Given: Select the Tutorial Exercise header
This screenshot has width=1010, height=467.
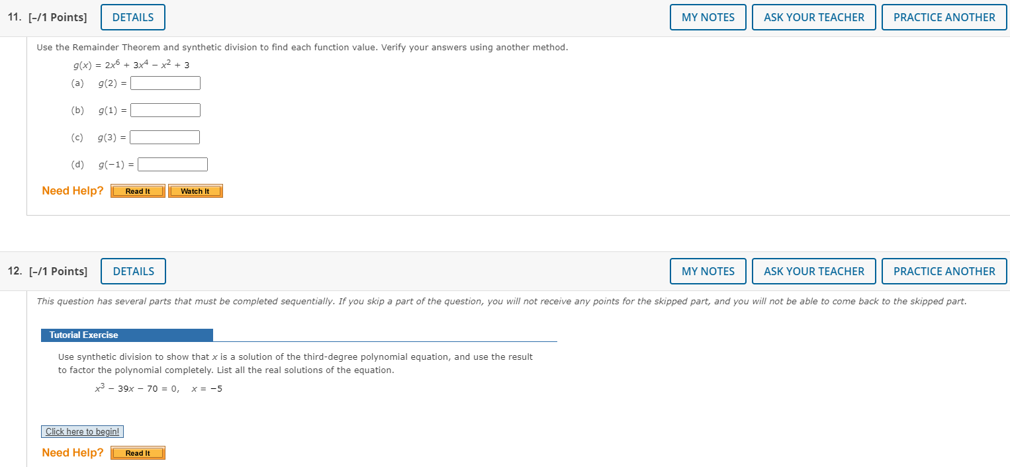Looking at the screenshot, I should pyautogui.click(x=127, y=335).
